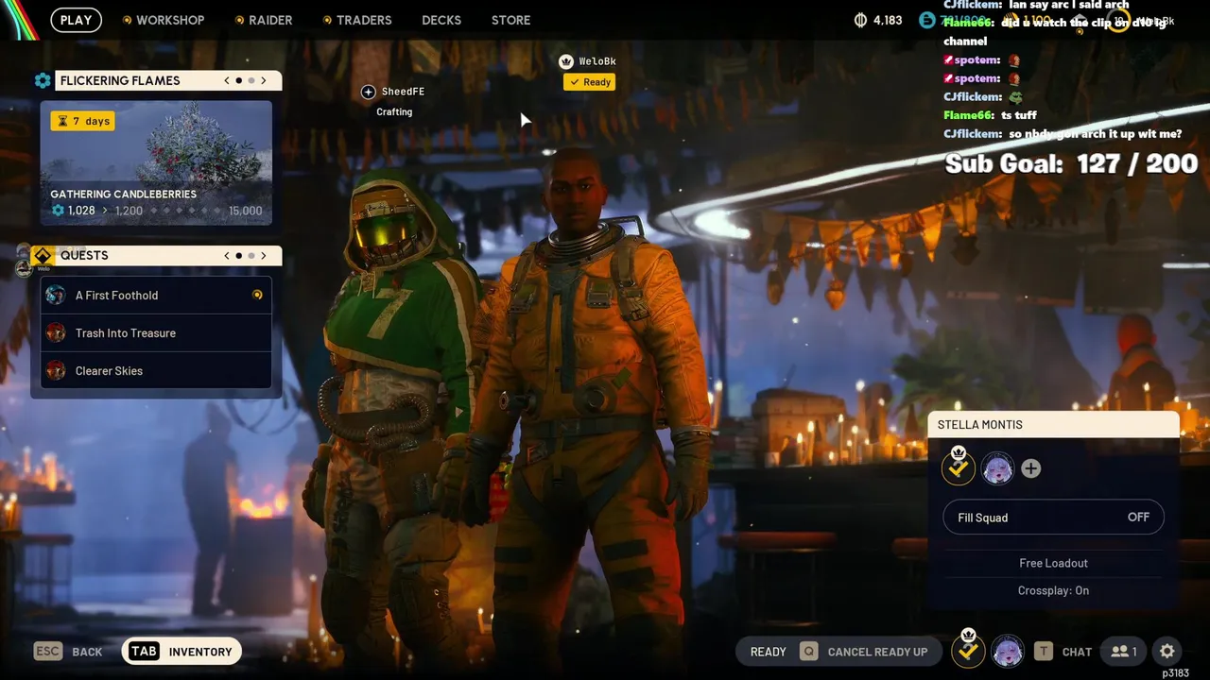Image resolution: width=1210 pixels, height=680 pixels.
Task: Switch to the DECKS tab
Action: [441, 20]
